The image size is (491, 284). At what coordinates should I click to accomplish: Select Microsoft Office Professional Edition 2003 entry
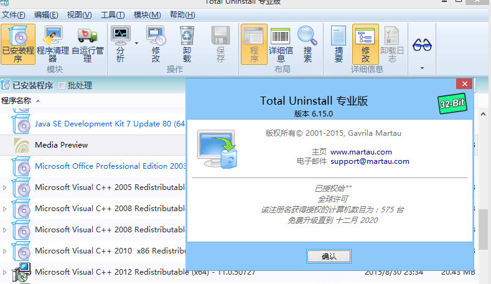click(110, 166)
